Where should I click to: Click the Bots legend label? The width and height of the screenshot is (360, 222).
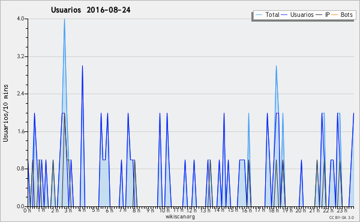[346, 14]
